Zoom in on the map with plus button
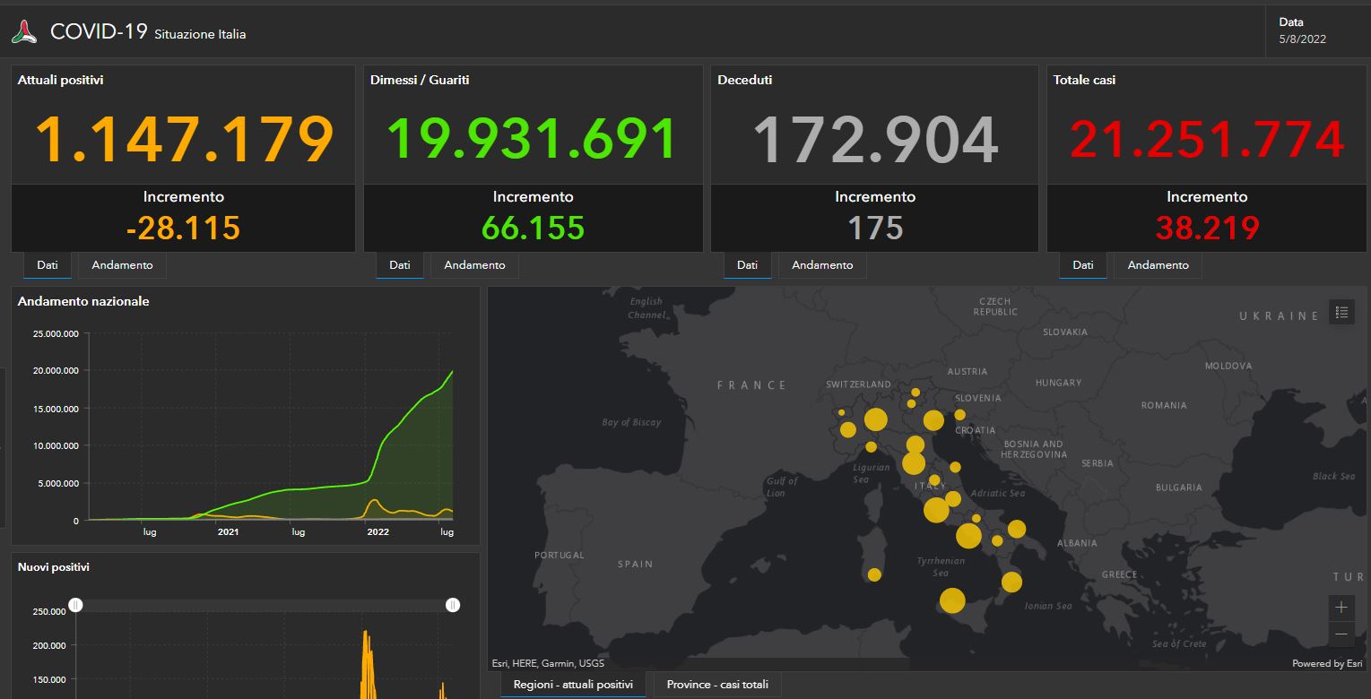 [1341, 607]
